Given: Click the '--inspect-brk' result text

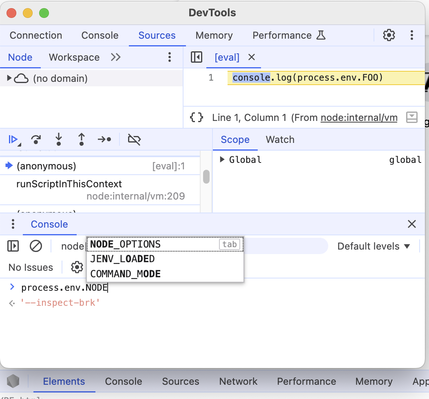Looking at the screenshot, I should coord(60,303).
